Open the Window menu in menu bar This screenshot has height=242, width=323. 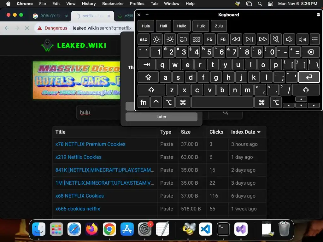click(172, 3)
